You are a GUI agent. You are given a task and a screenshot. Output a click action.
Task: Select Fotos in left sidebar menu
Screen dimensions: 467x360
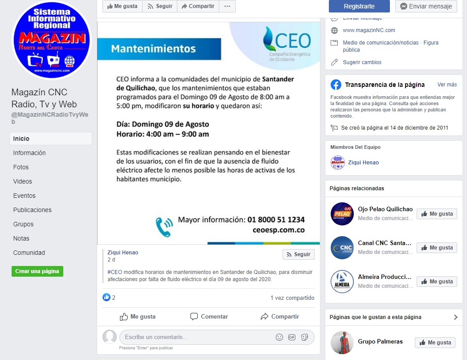click(x=21, y=167)
